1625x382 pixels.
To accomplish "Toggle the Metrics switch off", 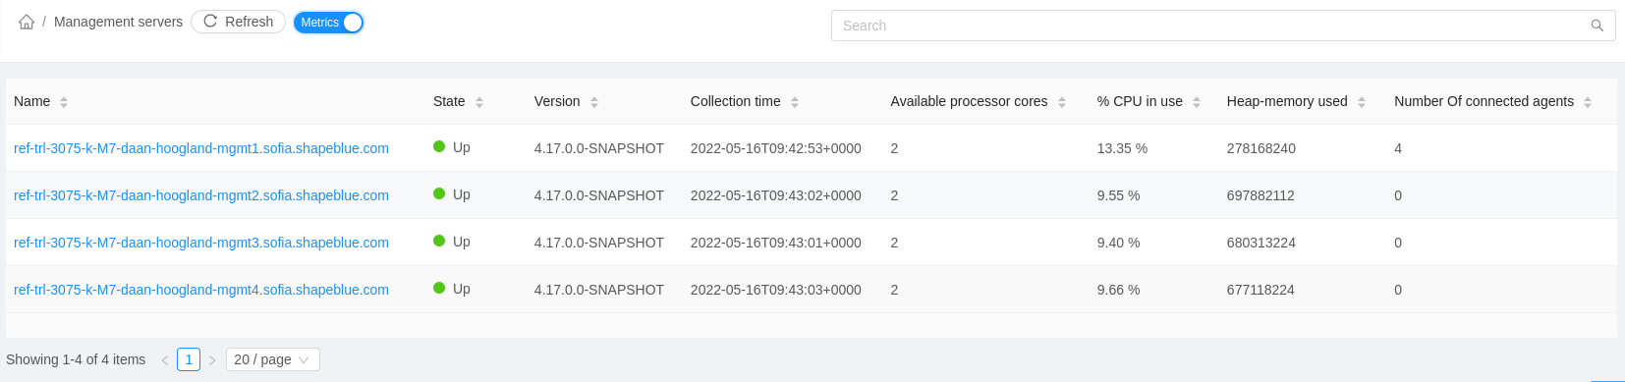I will [328, 23].
